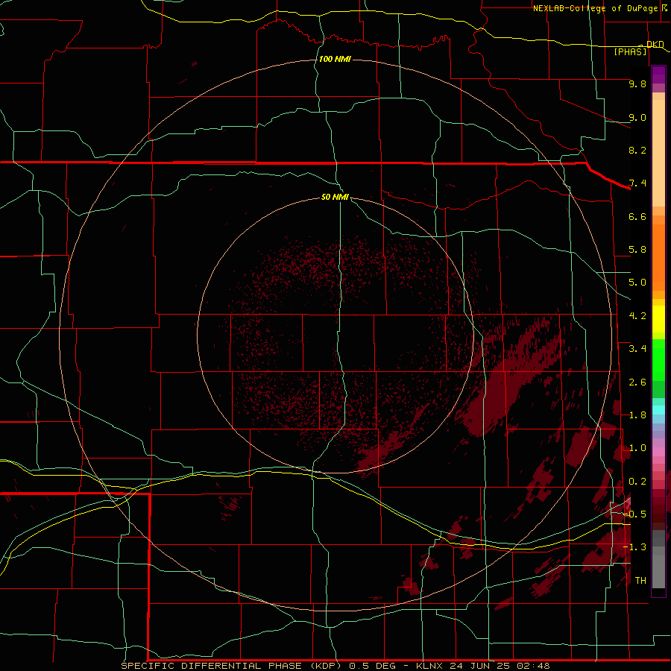Click the yellow segment of the colorbar

click(x=658, y=319)
